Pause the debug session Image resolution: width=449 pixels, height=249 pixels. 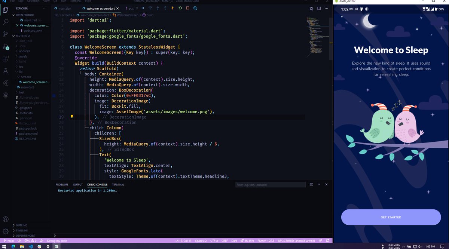coord(143,8)
